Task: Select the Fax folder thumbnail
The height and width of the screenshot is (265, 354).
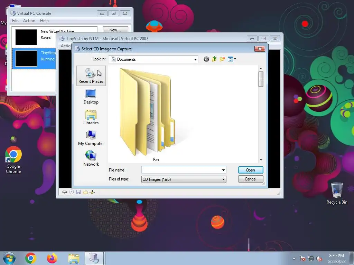Action: click(156, 115)
